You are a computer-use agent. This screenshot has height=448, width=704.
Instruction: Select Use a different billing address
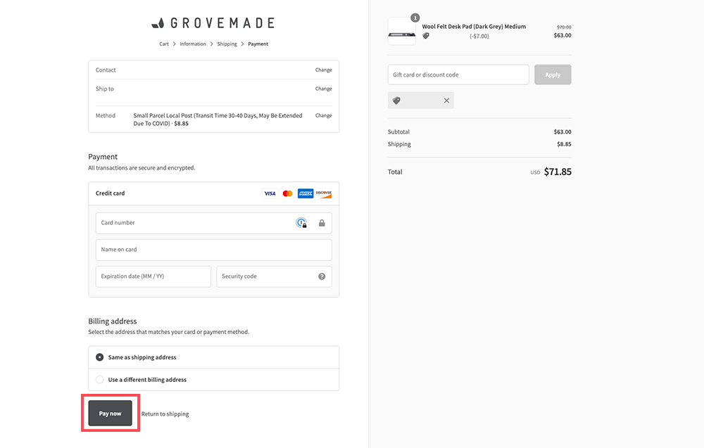pos(100,379)
